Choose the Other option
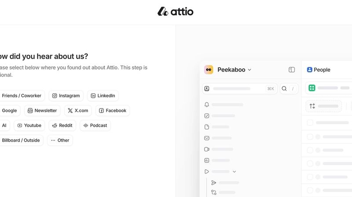 point(60,140)
